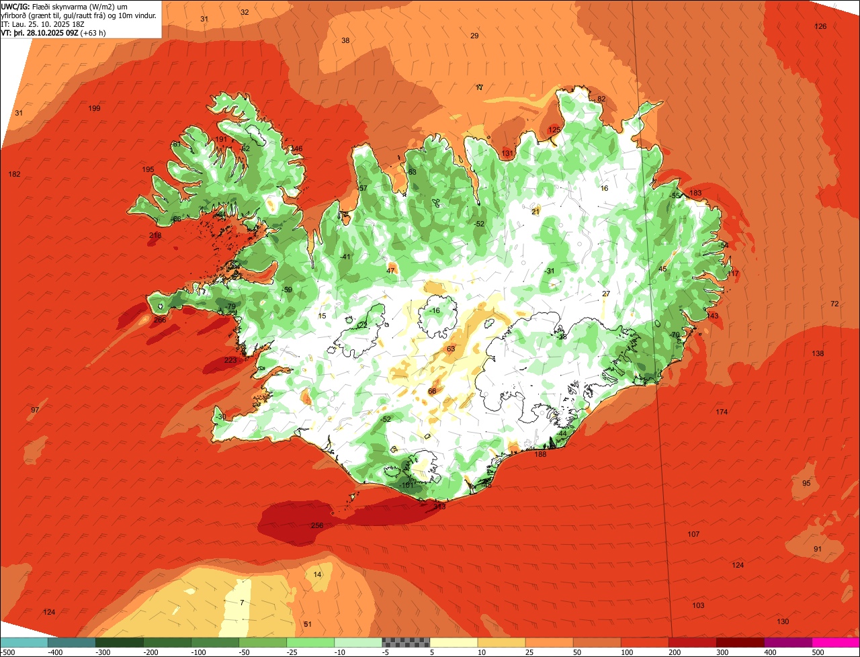
Task: Click the 117 value off the east fjords
Action: pos(733,273)
